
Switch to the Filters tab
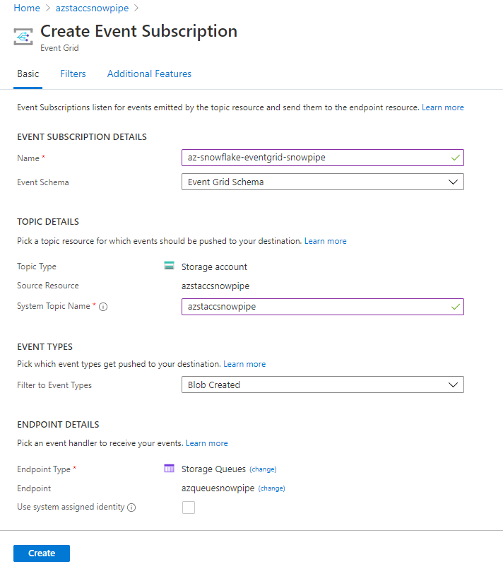73,74
